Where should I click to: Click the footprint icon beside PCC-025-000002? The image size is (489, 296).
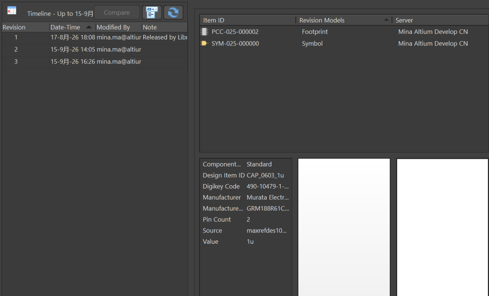point(204,32)
